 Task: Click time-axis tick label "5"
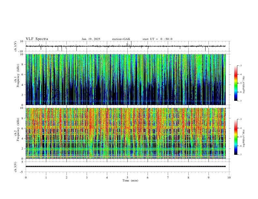click(127, 178)
